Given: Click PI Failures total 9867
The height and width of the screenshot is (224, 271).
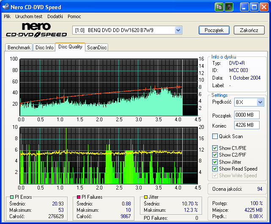Looking at the screenshot, I should [126, 216].
